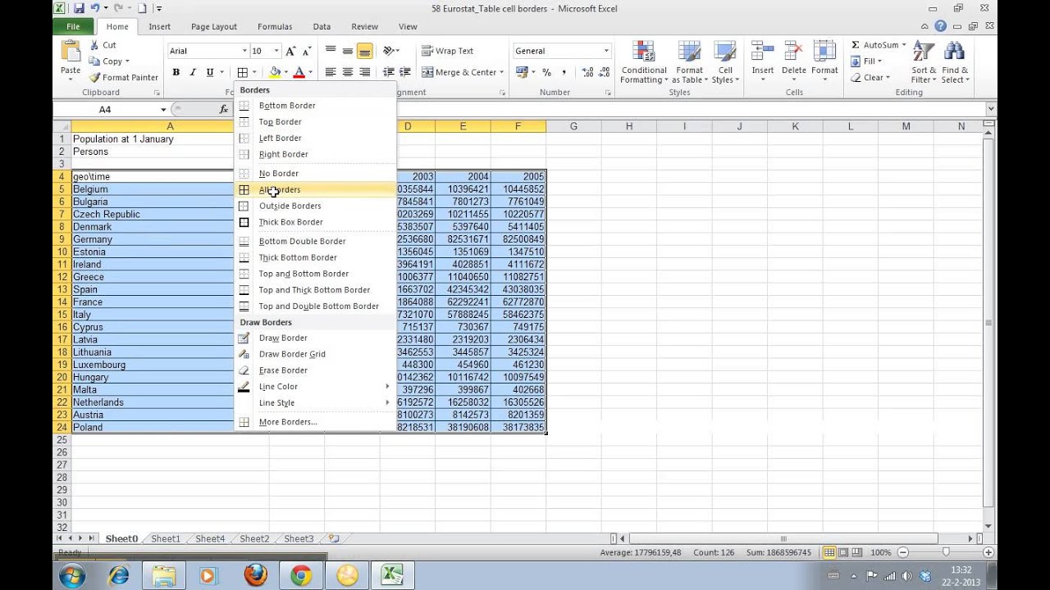Image resolution: width=1050 pixels, height=590 pixels.
Task: Click the Delete cells icon
Action: 793,51
